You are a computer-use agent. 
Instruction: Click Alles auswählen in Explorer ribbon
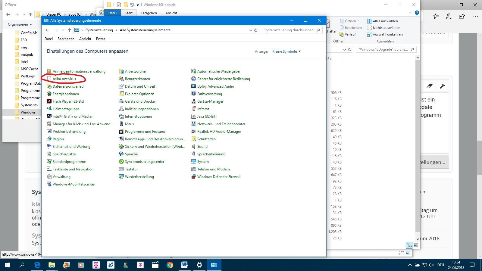[x=383, y=21]
